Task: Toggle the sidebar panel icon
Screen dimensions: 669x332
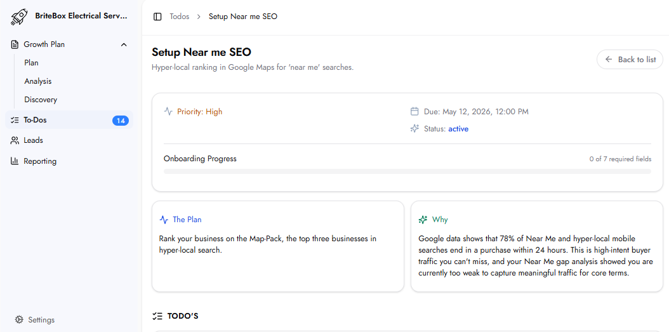Action: 157,17
